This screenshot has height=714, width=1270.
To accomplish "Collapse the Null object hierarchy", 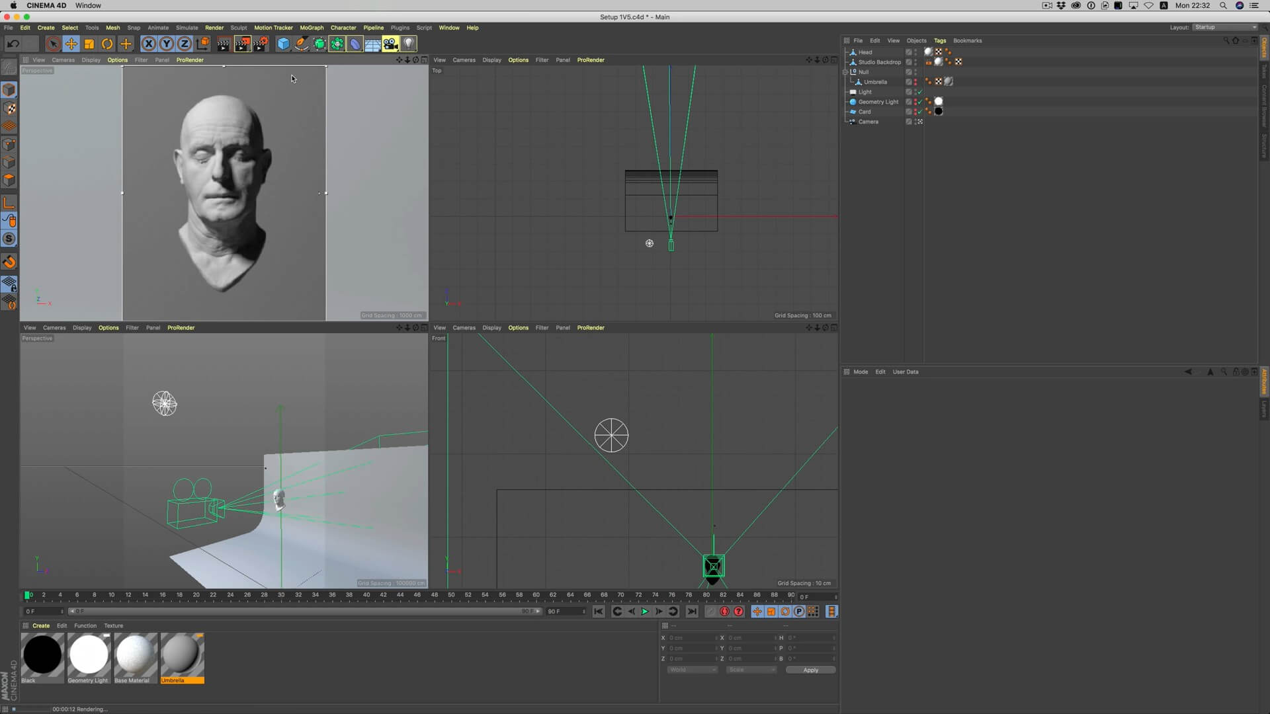I will coord(845,72).
